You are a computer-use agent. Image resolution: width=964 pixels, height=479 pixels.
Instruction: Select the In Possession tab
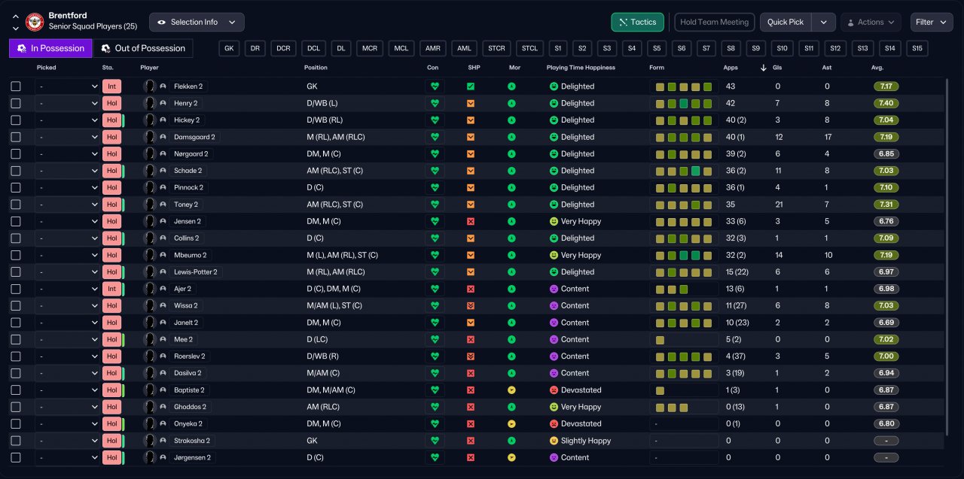pyautogui.click(x=50, y=48)
